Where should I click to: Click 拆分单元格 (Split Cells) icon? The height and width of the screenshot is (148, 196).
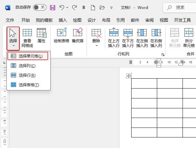189,33
